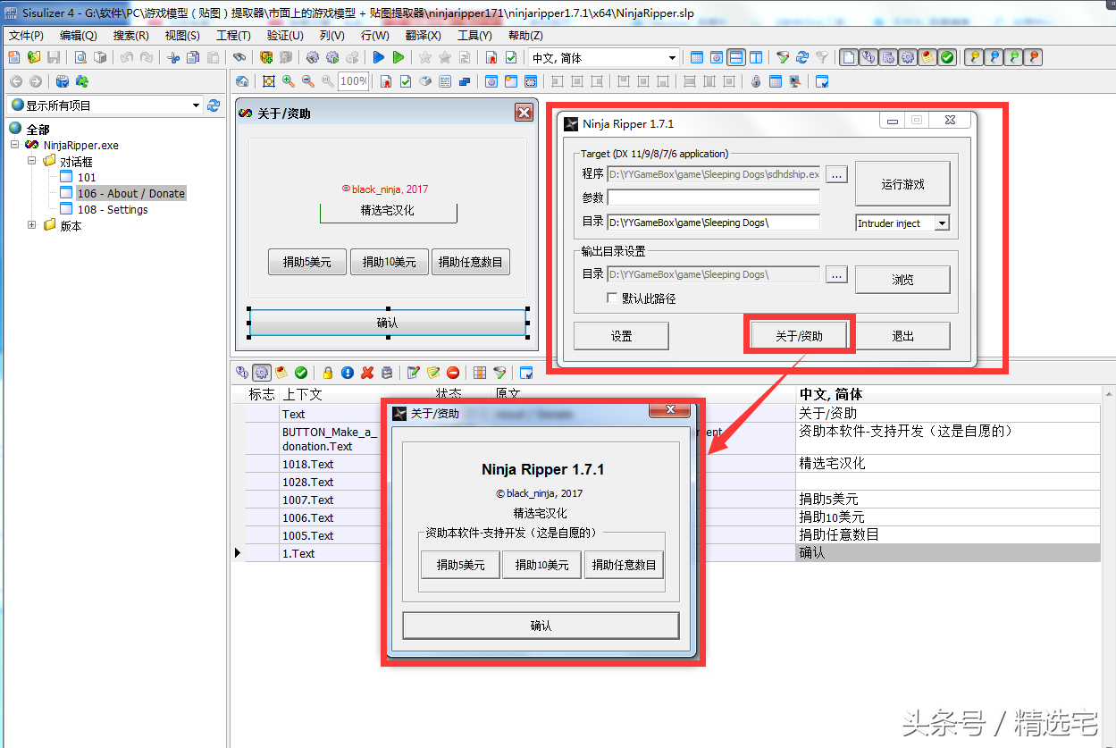Click the Cut scissors icon
Viewport: 1116px width, 748px height.
[172, 57]
